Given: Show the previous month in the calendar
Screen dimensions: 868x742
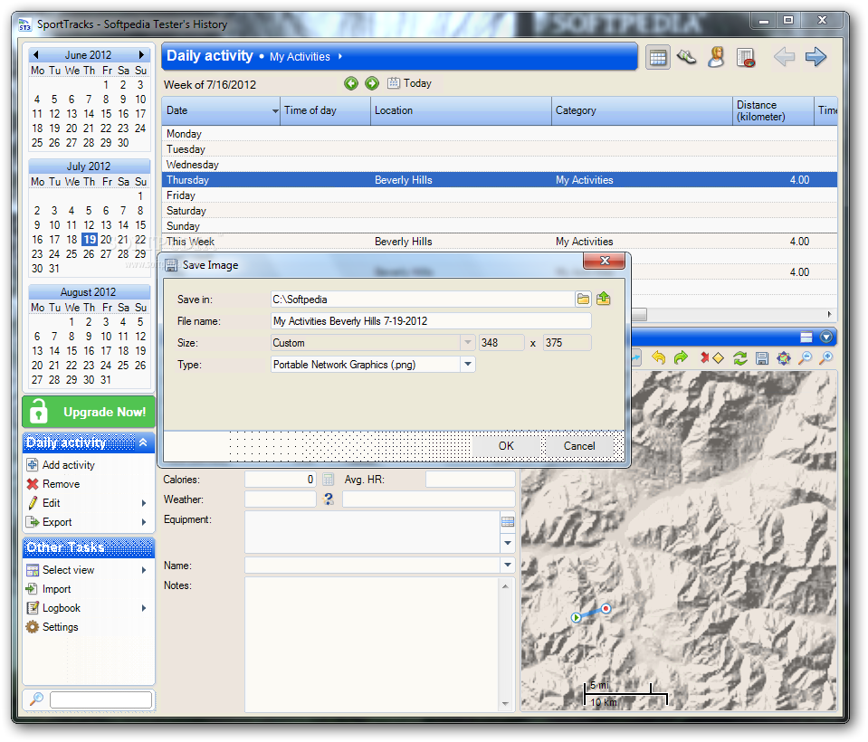Looking at the screenshot, I should pos(35,54).
